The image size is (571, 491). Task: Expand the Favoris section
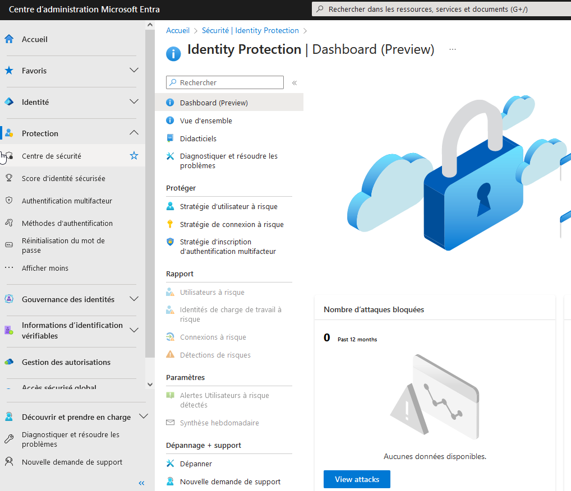[x=134, y=71]
